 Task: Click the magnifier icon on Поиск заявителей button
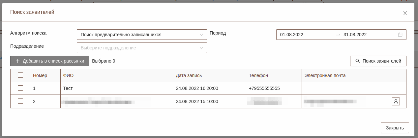357,61
